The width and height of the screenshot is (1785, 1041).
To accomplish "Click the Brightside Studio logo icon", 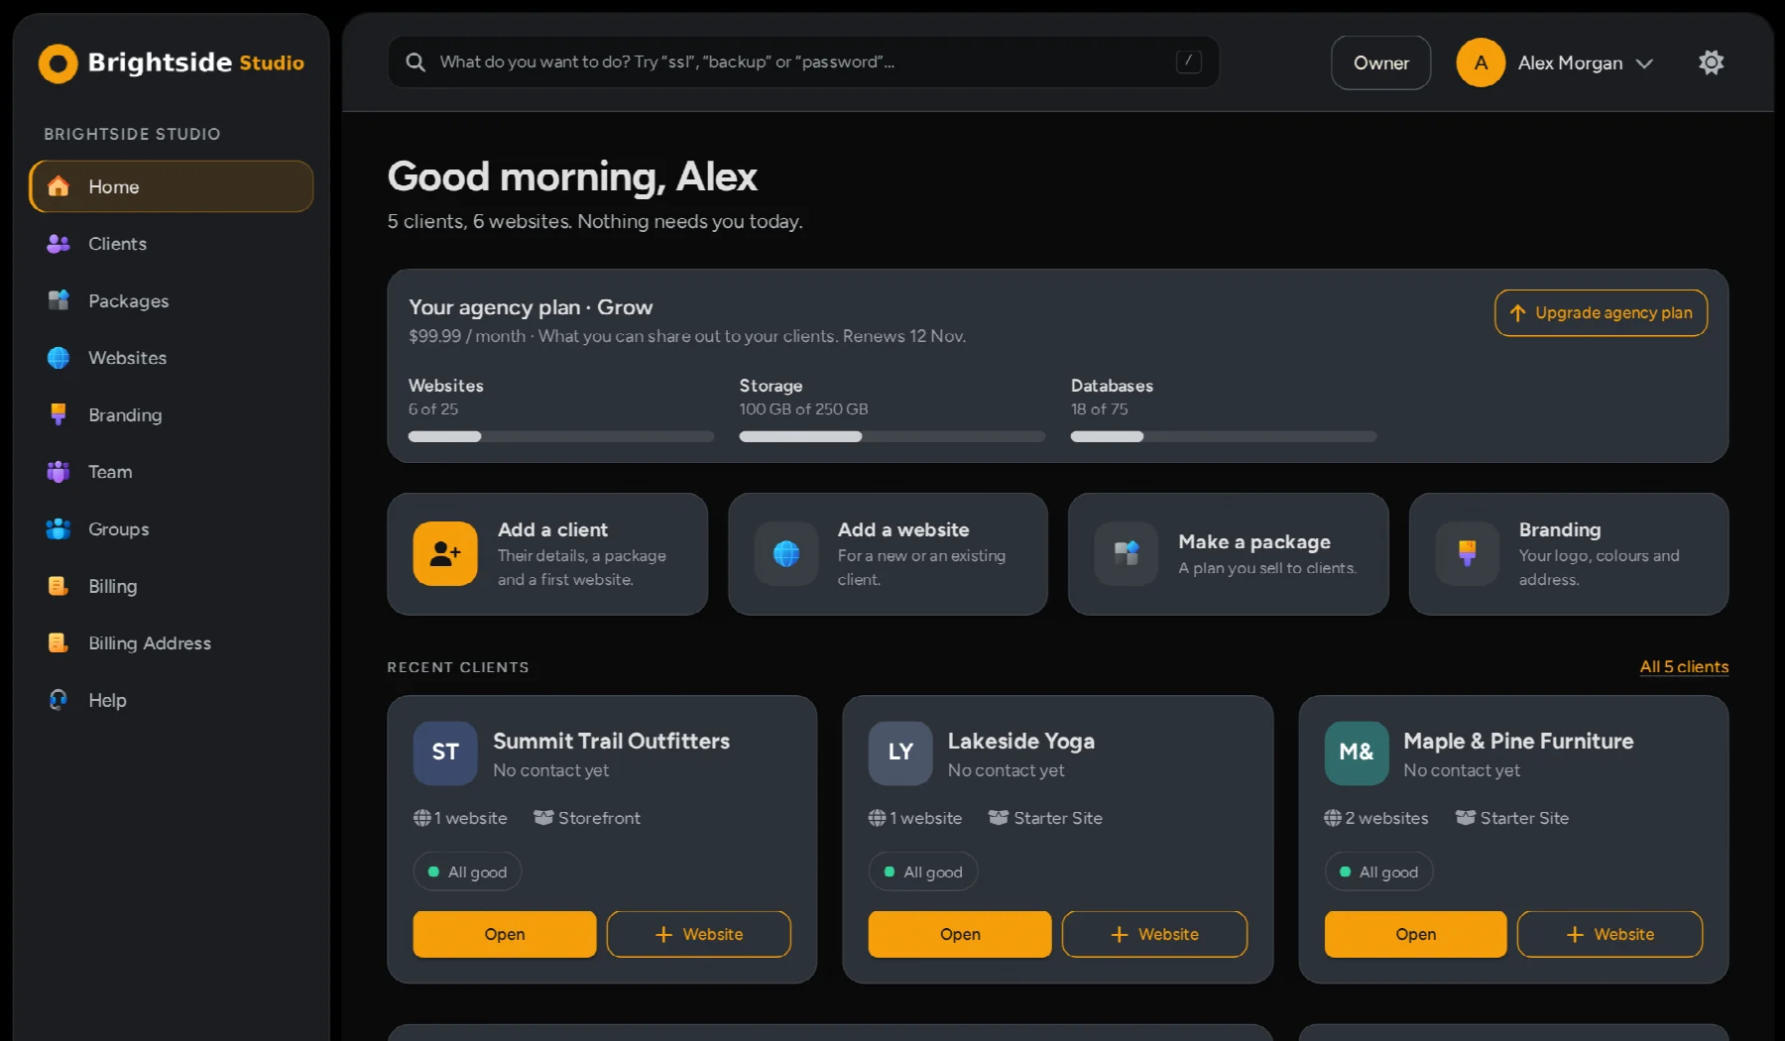I will click(58, 63).
